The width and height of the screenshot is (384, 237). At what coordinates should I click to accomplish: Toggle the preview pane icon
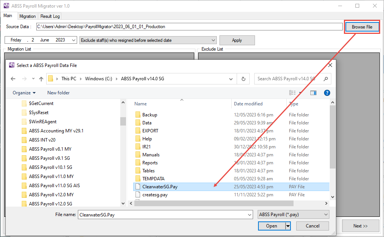[313, 93]
